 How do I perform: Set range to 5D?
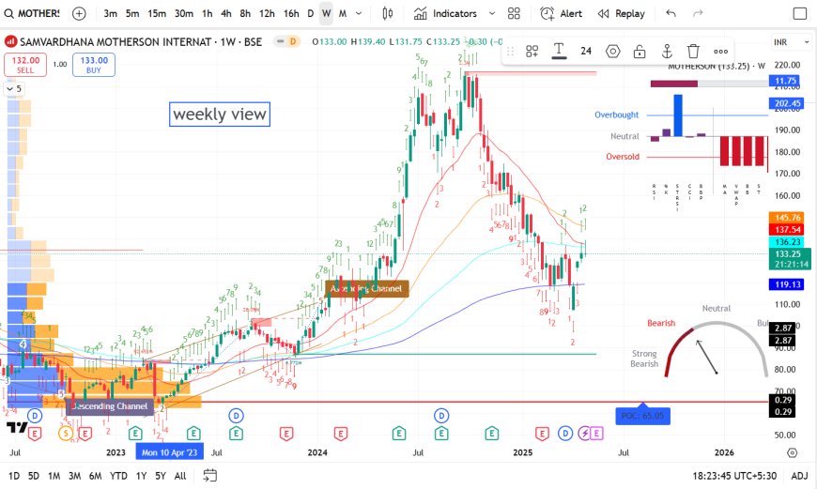pyautogui.click(x=34, y=476)
